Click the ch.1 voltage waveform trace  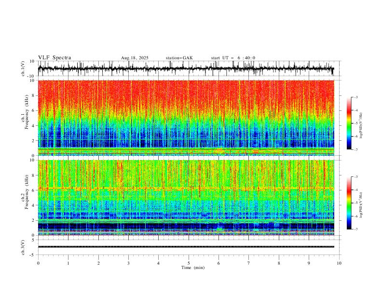point(186,68)
